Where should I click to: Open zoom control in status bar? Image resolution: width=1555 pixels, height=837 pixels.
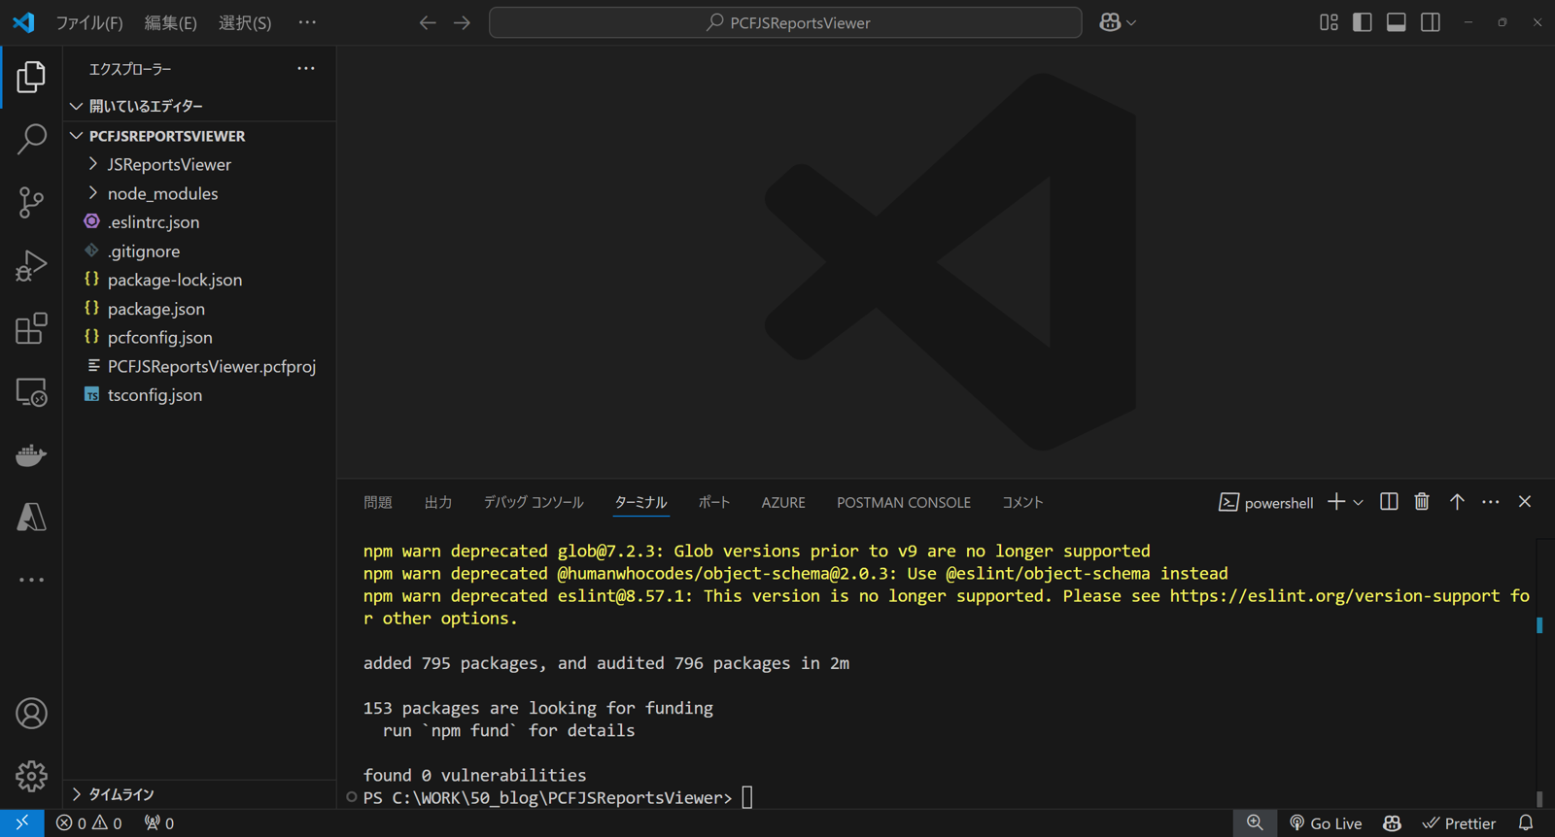[x=1255, y=823]
